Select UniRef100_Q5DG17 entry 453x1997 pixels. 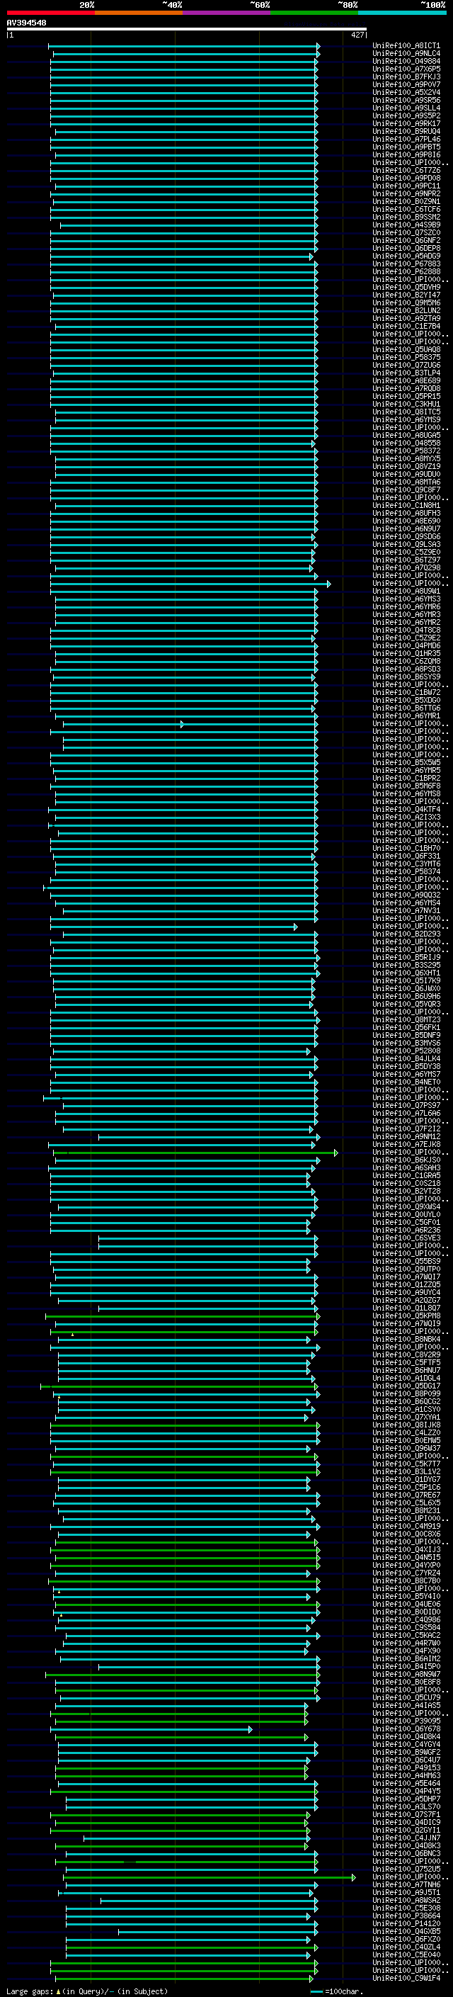pyautogui.click(x=406, y=1386)
